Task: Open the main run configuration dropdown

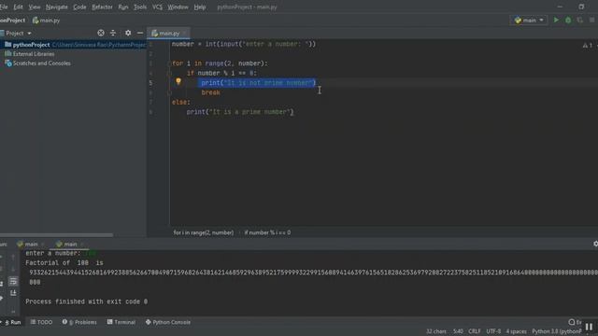Action: (529, 21)
